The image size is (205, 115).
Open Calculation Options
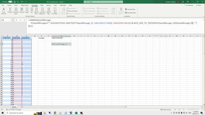121,11
